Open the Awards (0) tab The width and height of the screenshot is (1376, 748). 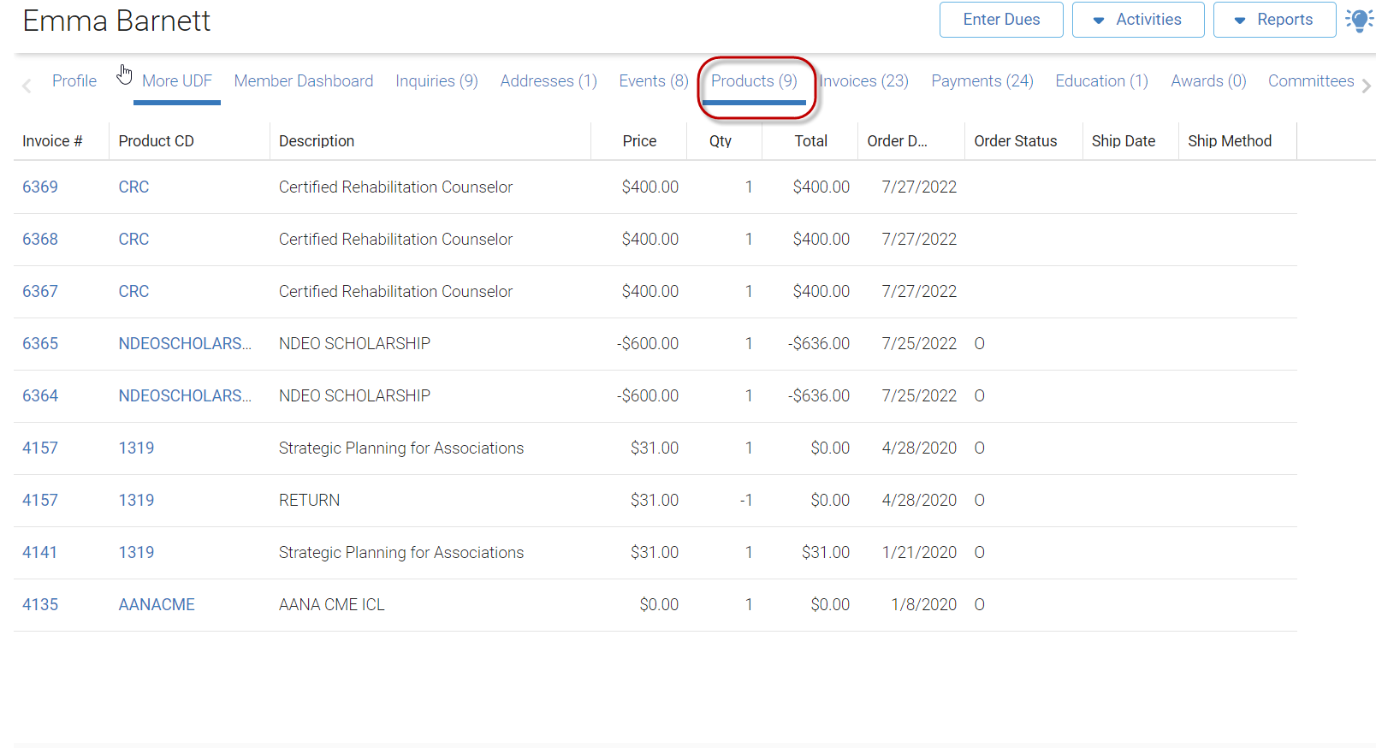pos(1208,81)
